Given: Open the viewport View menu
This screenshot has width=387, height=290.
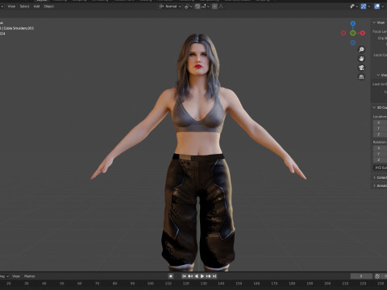Looking at the screenshot, I should (11, 6).
